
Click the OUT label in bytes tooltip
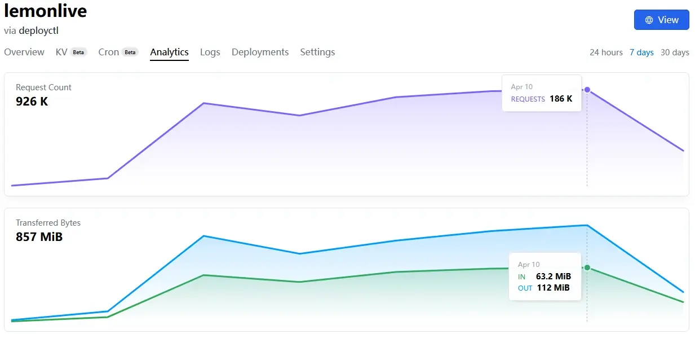pos(525,288)
